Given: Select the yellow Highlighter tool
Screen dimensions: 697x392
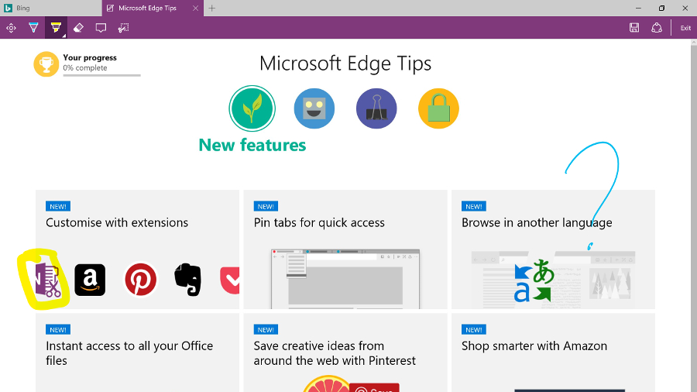Looking at the screenshot, I should [x=56, y=28].
